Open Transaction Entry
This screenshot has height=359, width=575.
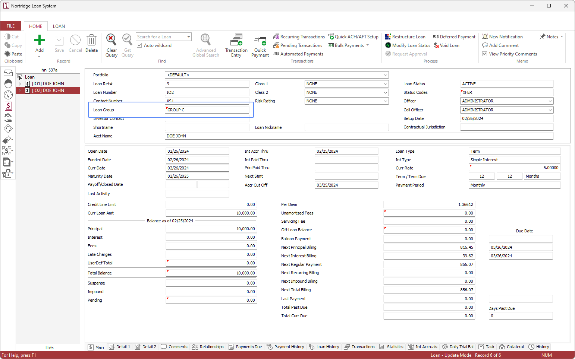tap(236, 45)
